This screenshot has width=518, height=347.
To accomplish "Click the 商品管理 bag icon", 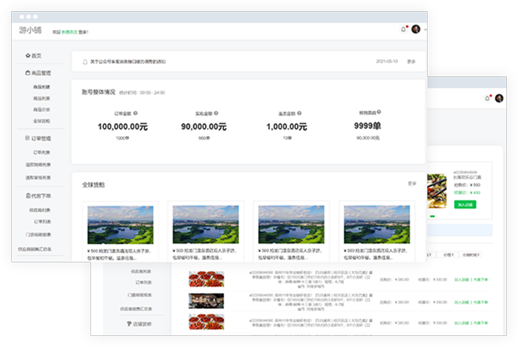I will (x=28, y=73).
